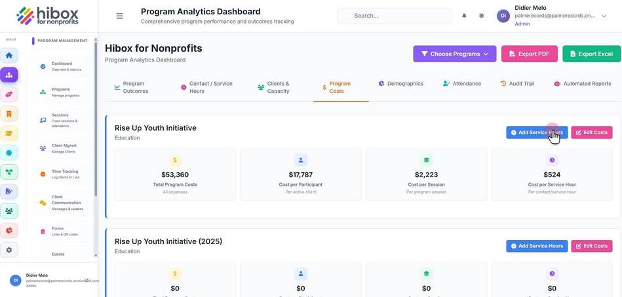Toggle the sun theme icon
The height and width of the screenshot is (297, 622).
(481, 16)
